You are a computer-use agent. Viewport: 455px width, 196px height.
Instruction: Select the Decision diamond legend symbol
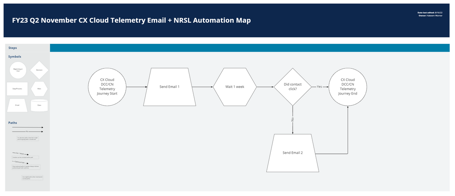(x=39, y=70)
